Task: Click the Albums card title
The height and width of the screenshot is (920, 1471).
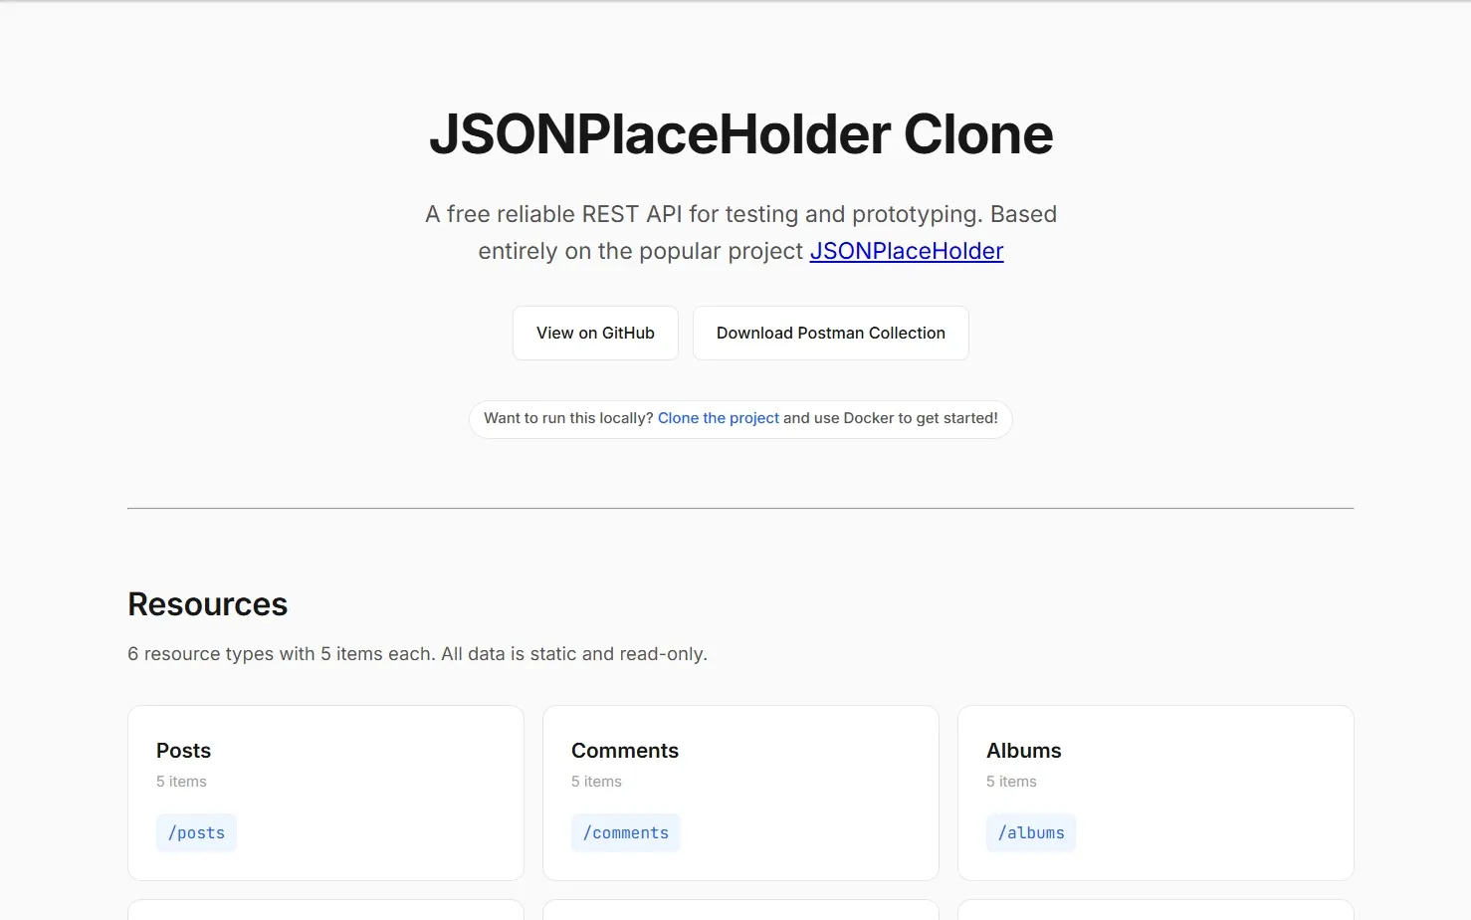Action: point(1024,751)
